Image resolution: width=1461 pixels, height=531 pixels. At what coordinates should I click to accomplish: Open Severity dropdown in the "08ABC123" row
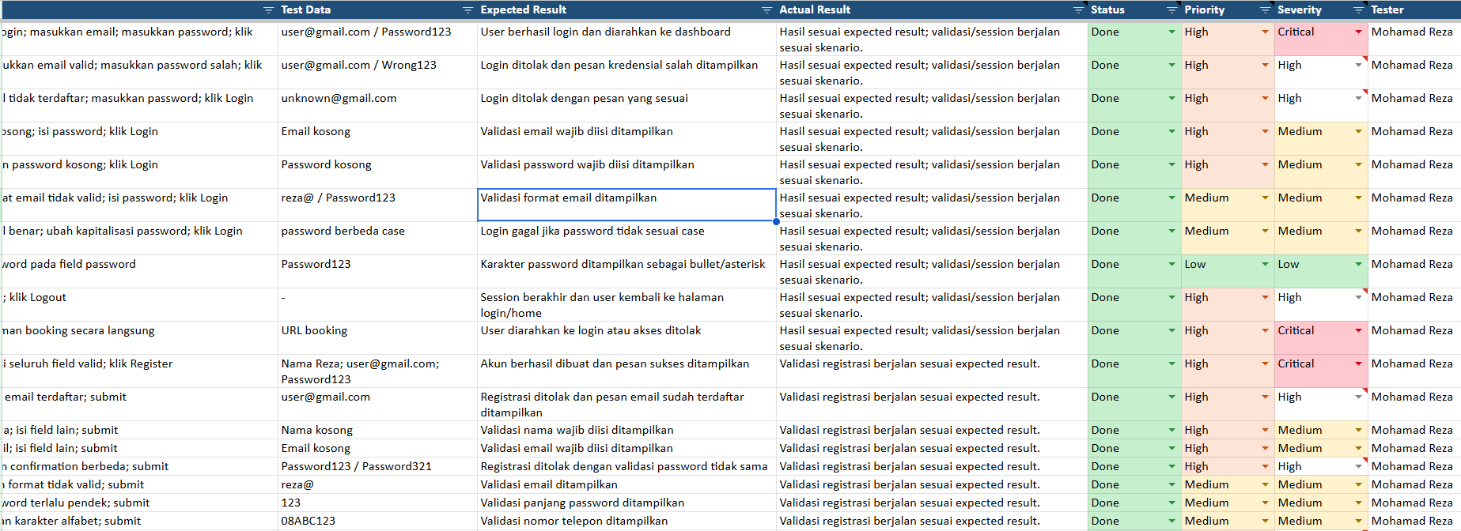coord(1358,522)
